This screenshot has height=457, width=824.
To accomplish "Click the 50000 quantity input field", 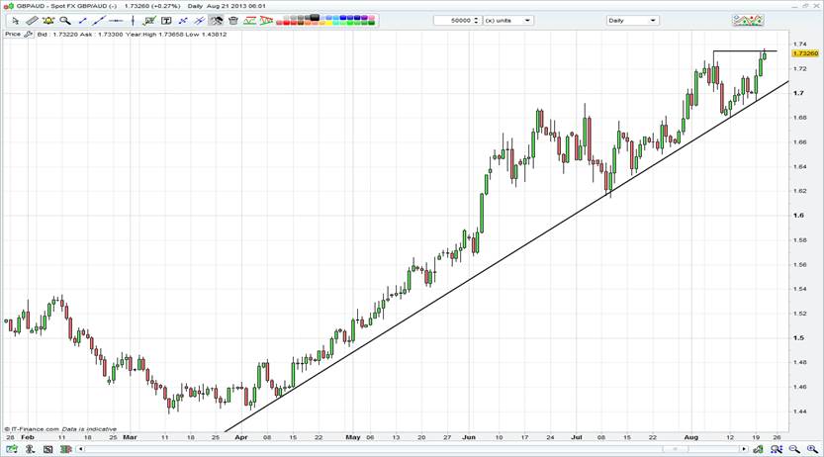I will coord(455,20).
